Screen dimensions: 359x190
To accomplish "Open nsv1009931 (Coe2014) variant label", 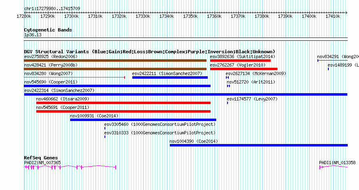I will click(x=94, y=116).
